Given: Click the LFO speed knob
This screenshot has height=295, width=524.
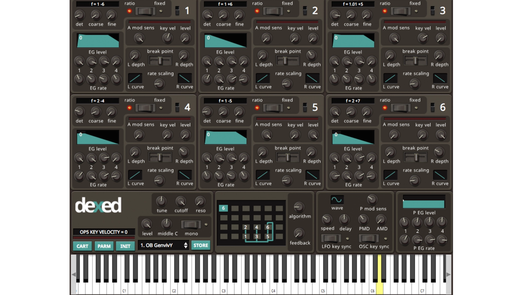Looking at the screenshot, I should click(x=327, y=219).
